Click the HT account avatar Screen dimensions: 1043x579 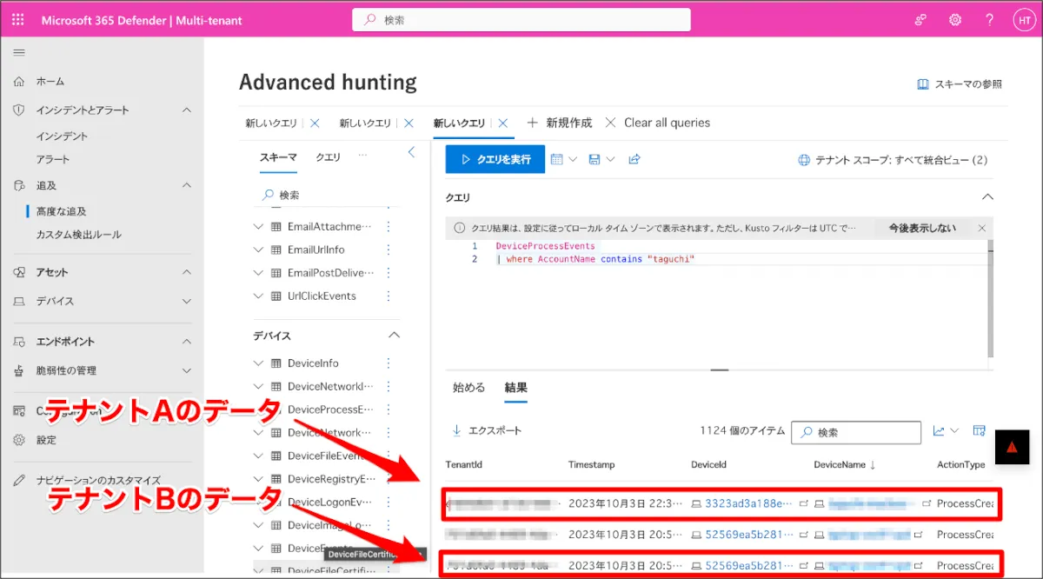pos(1024,20)
